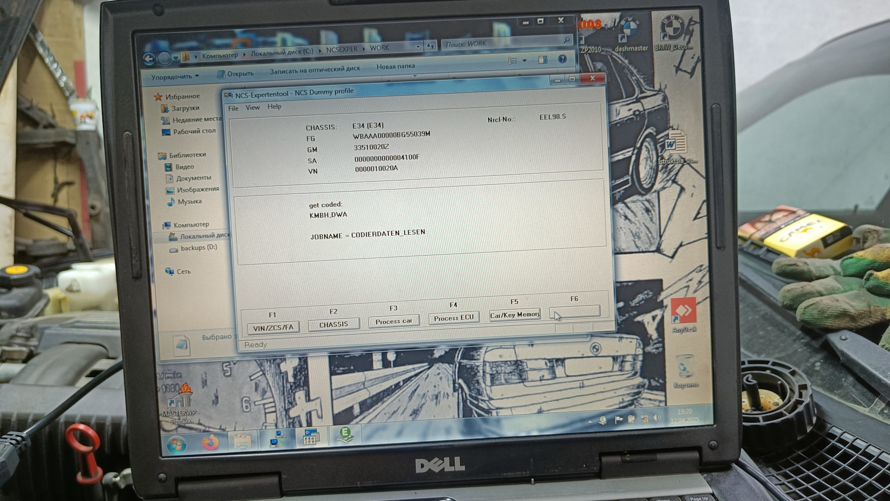This screenshot has width=890, height=501.
Task: Open the Корзина recycle bin
Action: [x=685, y=371]
